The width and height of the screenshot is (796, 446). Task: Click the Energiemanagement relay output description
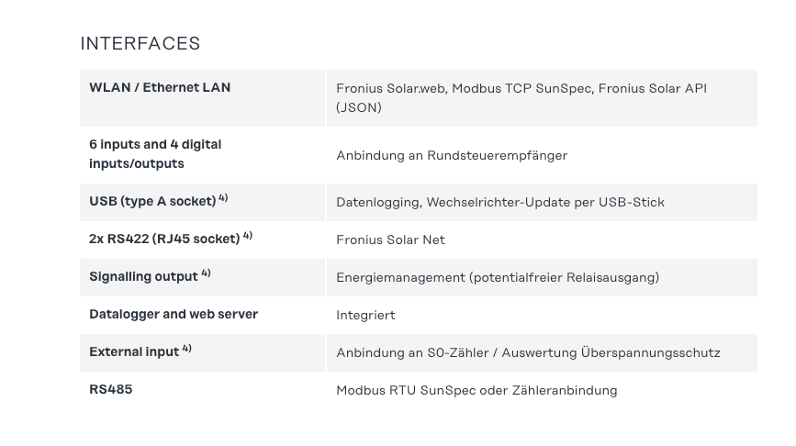pos(498,277)
